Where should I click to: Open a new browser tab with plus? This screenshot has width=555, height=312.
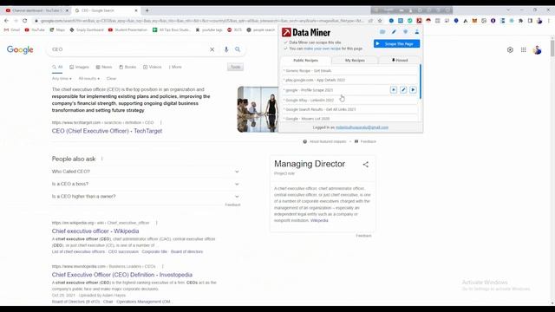click(147, 10)
